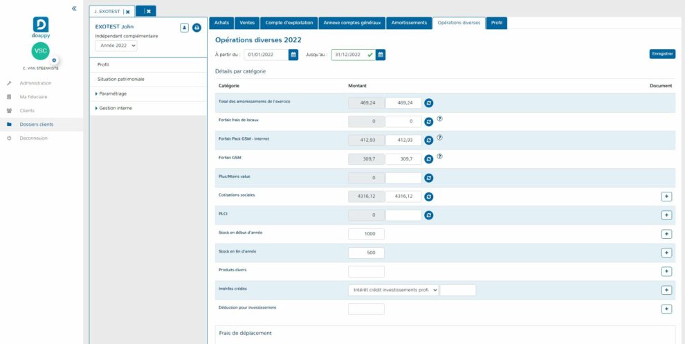This screenshot has height=344, width=685.
Task: Expand the Gestion interne section
Action: 115,108
